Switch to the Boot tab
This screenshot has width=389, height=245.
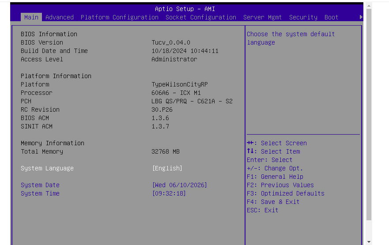331,17
